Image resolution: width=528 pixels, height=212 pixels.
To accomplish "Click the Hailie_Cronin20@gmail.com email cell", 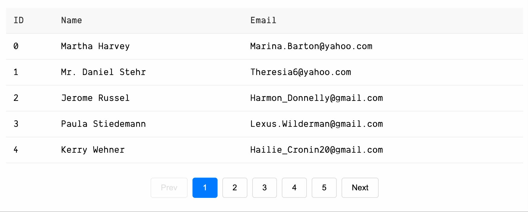I will (316, 150).
